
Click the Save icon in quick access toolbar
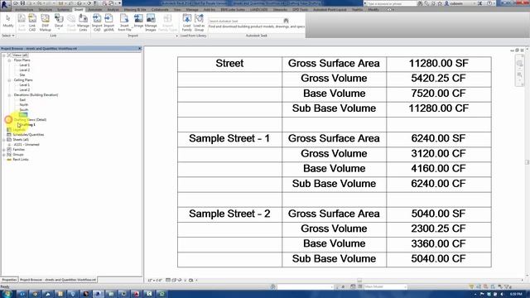point(22,3)
